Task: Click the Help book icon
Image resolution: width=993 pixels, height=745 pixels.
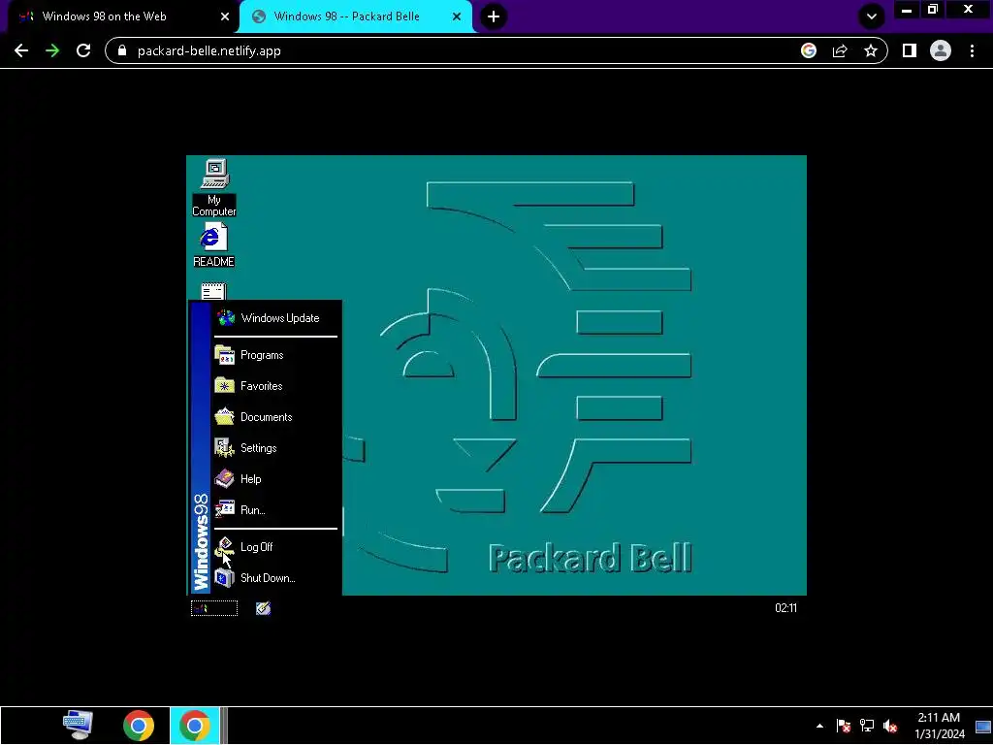Action: (x=225, y=479)
